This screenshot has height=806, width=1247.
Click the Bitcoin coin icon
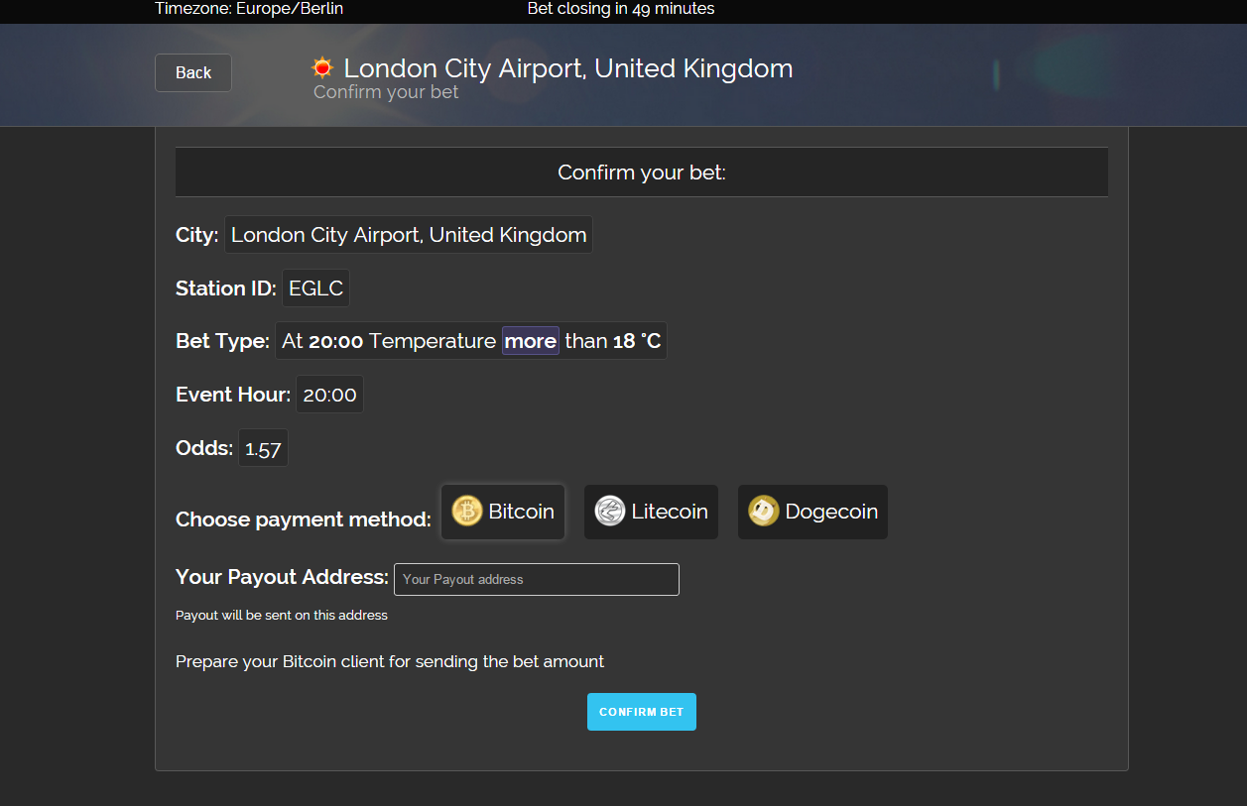coord(467,511)
